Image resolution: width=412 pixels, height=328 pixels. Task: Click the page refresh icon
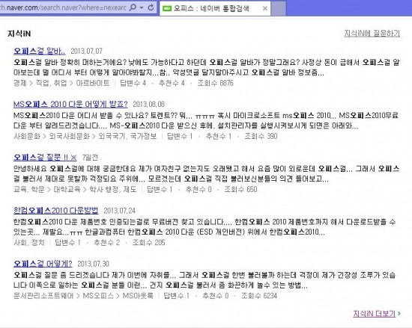(x=151, y=7)
